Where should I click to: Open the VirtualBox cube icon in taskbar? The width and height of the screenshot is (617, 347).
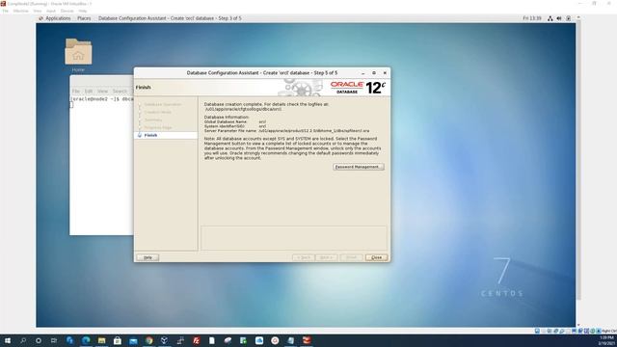[x=165, y=340]
